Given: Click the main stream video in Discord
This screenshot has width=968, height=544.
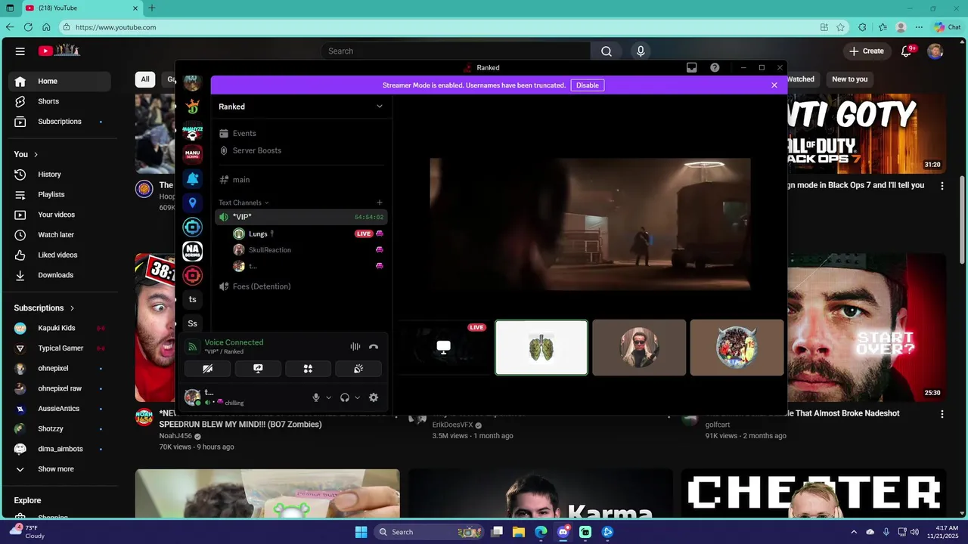Looking at the screenshot, I should (x=591, y=224).
